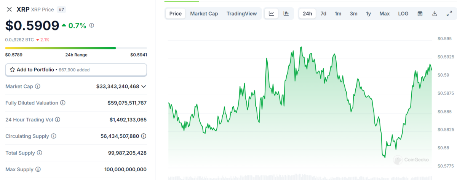The image size is (457, 180).
Task: Click the 99,987,205,428 total supply value
Action: (128, 153)
